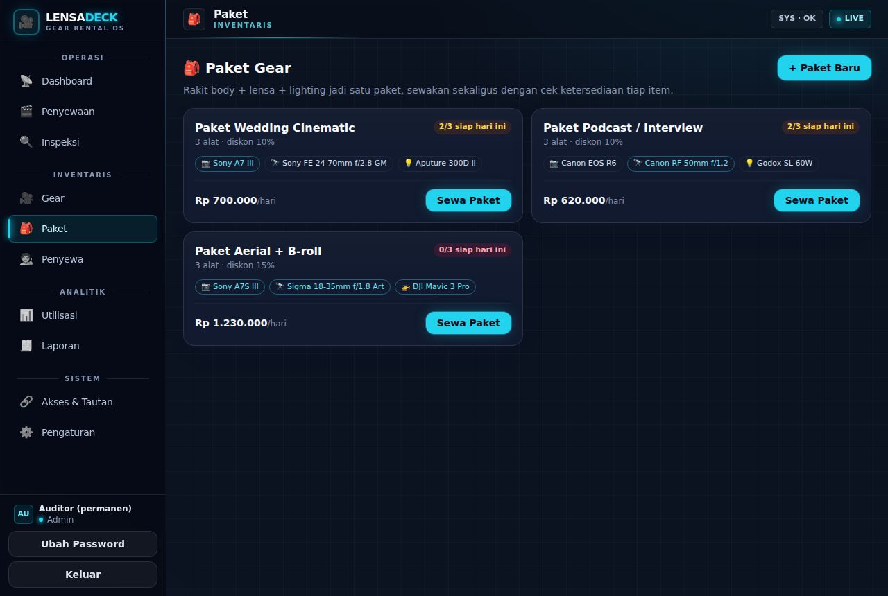The height and width of the screenshot is (596, 888).
Task: Click Sewa Paket for Aerial + B-roll
Action: pyautogui.click(x=468, y=323)
